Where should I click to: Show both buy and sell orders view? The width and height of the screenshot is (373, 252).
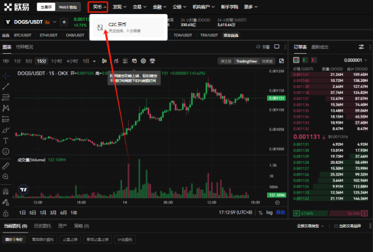[296, 60]
